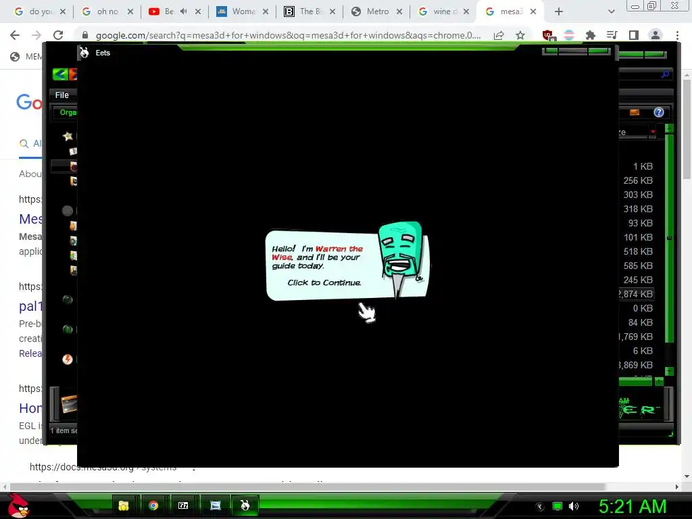Select the 2,874 KB file row
This screenshot has width=692, height=519.
[x=636, y=294]
